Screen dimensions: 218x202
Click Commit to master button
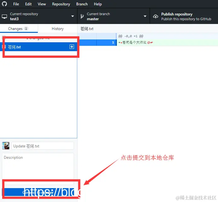pos(38,193)
